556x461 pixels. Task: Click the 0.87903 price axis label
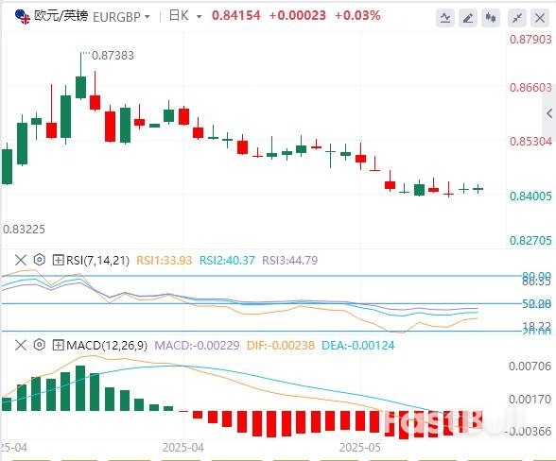click(530, 40)
